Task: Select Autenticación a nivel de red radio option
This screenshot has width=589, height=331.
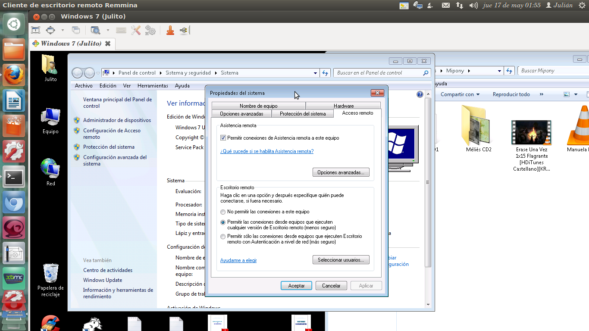Action: point(223,237)
